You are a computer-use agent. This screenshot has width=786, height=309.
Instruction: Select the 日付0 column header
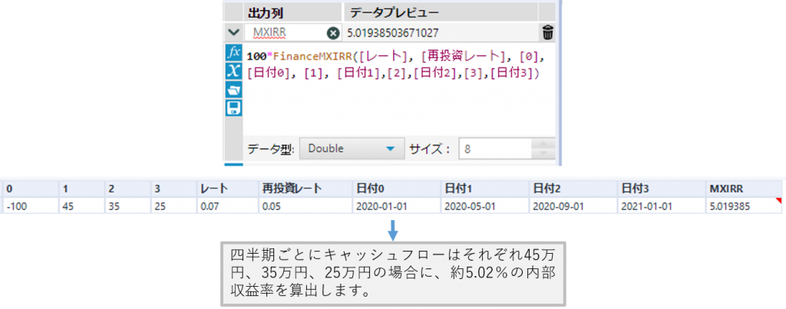pos(372,189)
